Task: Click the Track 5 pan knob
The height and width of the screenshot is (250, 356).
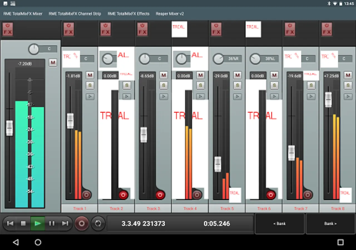Action: 218,59
